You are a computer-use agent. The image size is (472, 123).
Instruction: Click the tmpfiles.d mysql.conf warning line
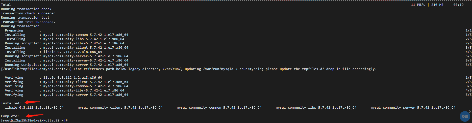click(x=189, y=69)
